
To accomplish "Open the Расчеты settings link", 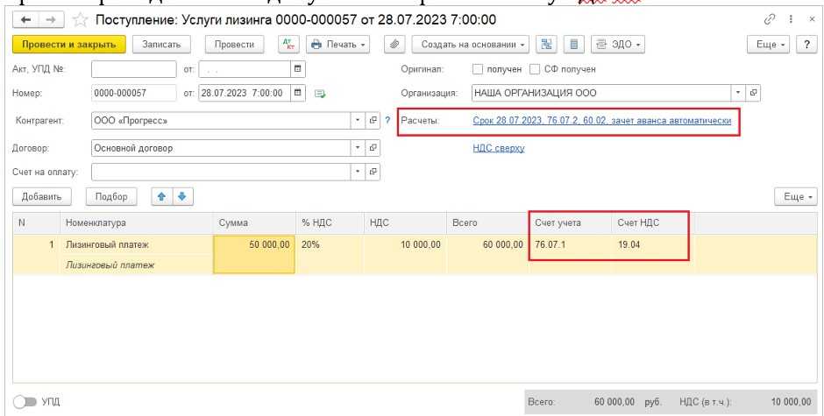I will point(601,121).
